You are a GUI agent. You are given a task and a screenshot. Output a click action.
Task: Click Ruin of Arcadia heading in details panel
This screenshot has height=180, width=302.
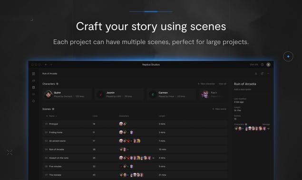(x=245, y=84)
